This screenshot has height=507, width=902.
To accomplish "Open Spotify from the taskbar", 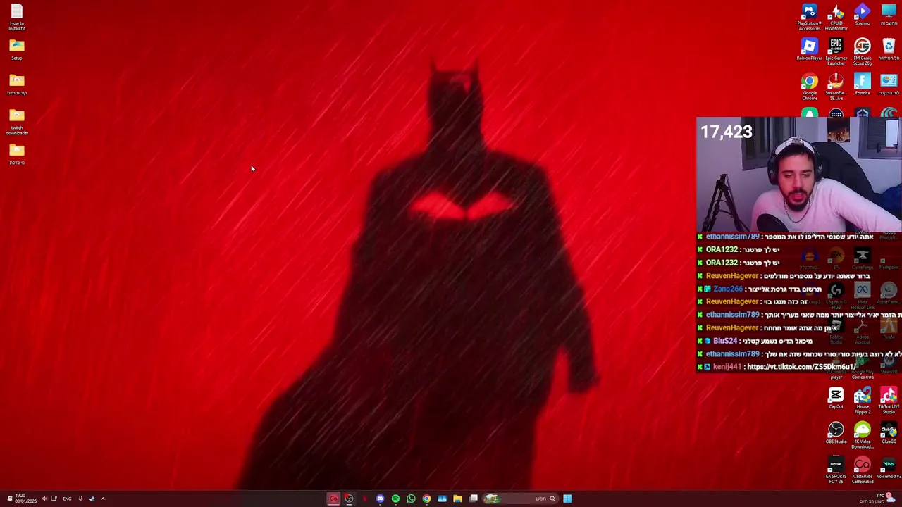I will point(395,499).
